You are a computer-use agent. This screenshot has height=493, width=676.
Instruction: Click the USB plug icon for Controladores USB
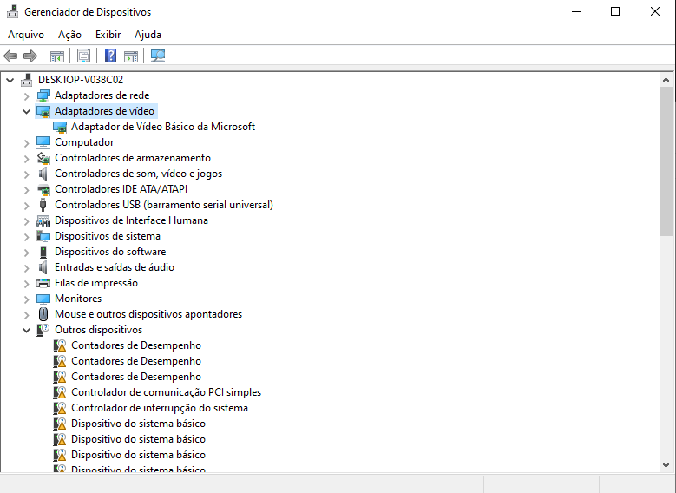coord(43,205)
